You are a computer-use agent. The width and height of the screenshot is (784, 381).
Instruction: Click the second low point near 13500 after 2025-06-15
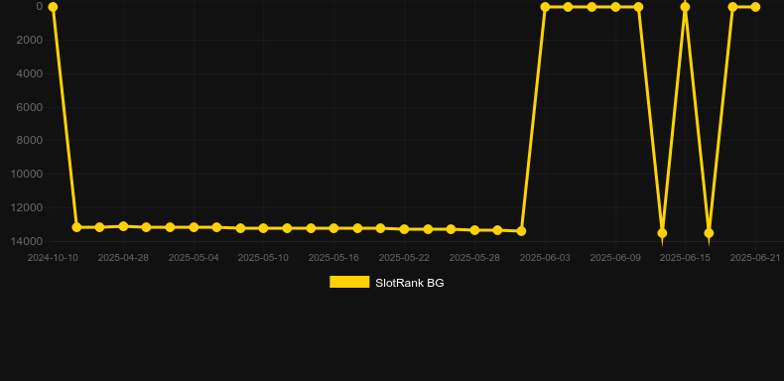[709, 233]
